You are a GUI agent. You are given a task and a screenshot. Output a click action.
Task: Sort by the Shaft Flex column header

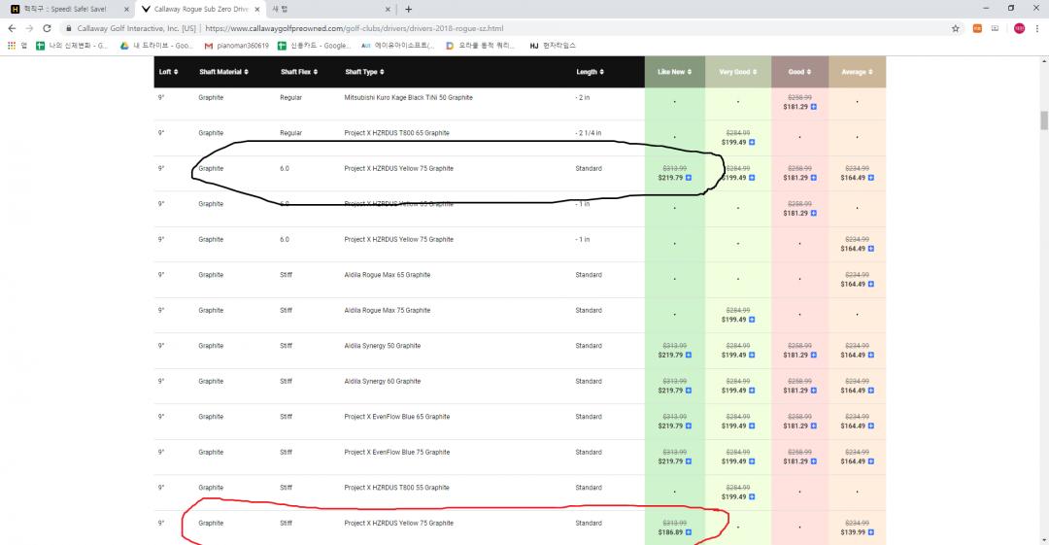pyautogui.click(x=297, y=72)
